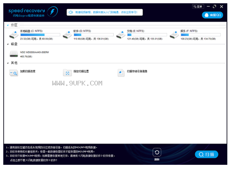Select the WDC WD5000AAKX hard disk icon
The height and width of the screenshot is (169, 232).
pos(14,54)
